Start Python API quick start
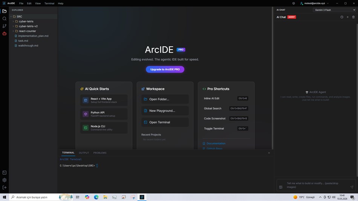The height and width of the screenshot is (201, 358). [x=104, y=114]
